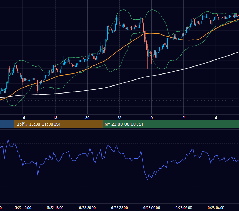Image resolution: width=239 pixels, height=211 pixels.
Task: Click the 6/22 16:00 label on the indicator axis
Action: pos(23,207)
